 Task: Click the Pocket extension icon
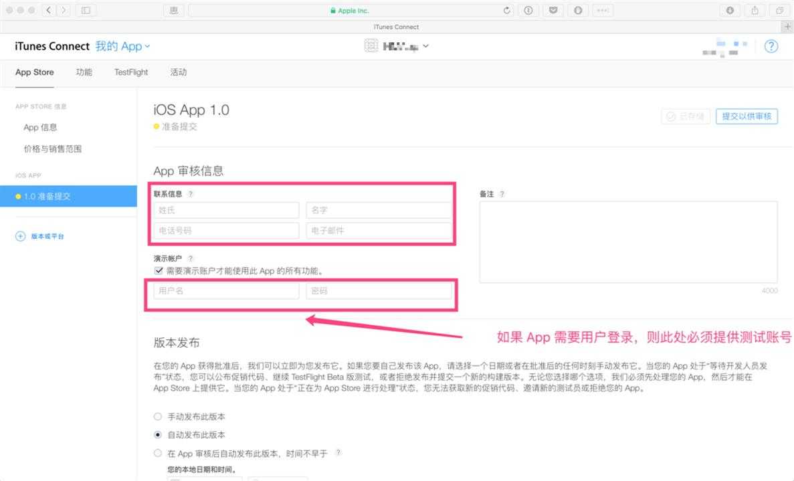553,10
